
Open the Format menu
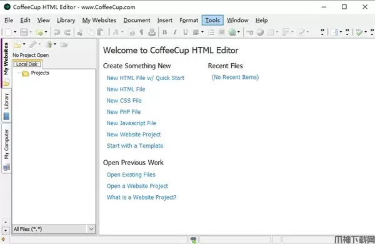[x=189, y=21]
